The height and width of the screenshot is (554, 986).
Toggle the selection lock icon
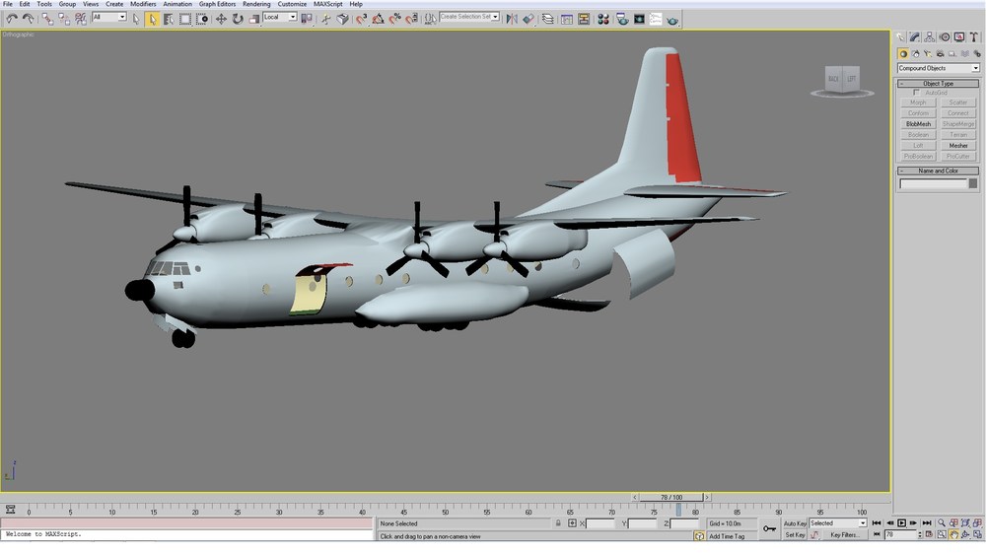pos(558,523)
